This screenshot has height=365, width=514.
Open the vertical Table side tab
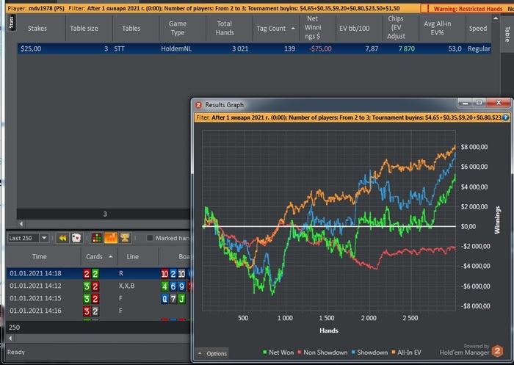[507, 34]
